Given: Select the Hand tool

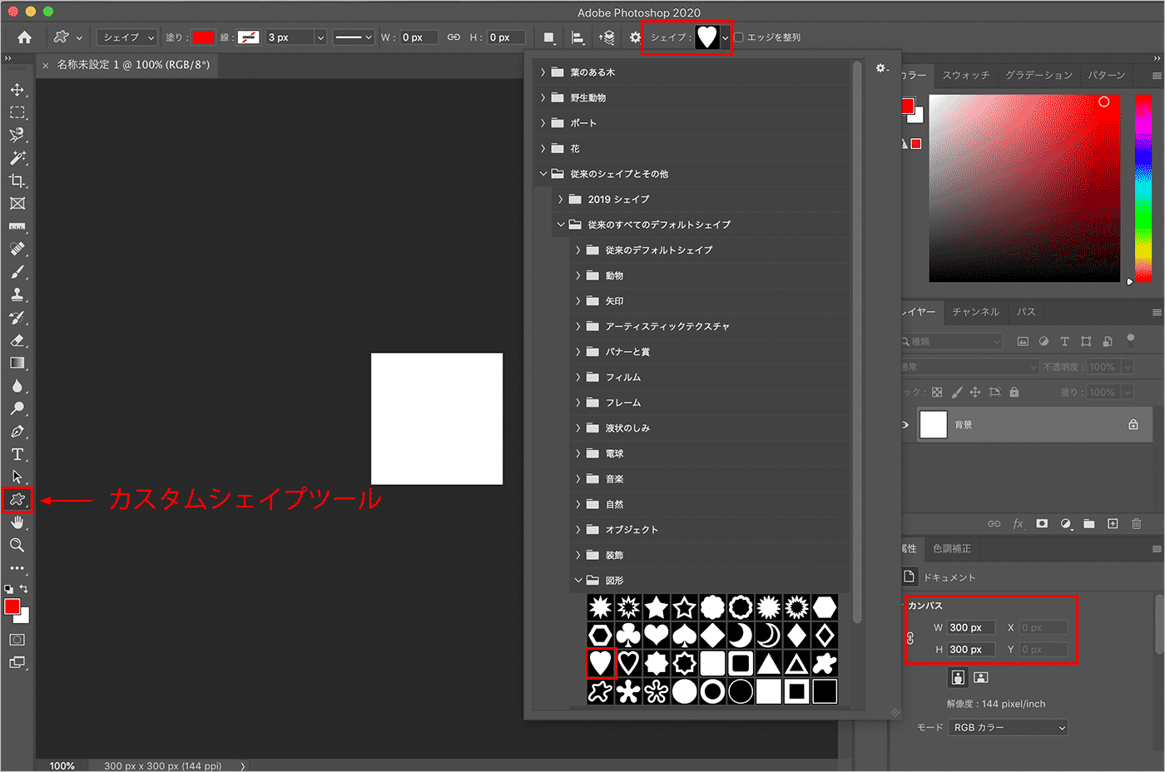Looking at the screenshot, I should click(x=17, y=522).
